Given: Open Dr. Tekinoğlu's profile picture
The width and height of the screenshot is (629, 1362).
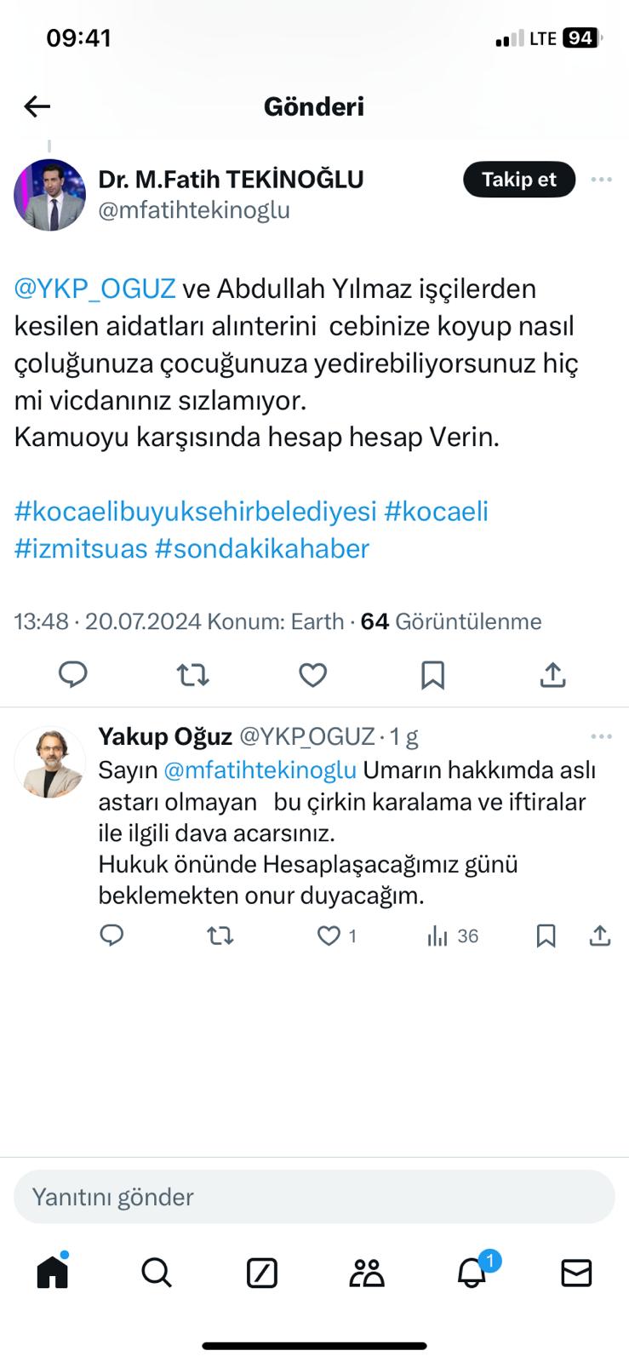Looking at the screenshot, I should click(x=49, y=194).
